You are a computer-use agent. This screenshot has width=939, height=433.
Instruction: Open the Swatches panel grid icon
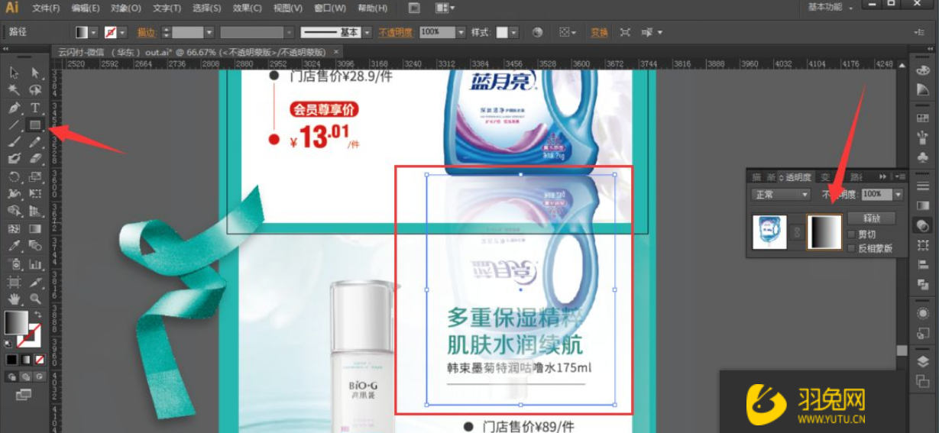point(922,118)
